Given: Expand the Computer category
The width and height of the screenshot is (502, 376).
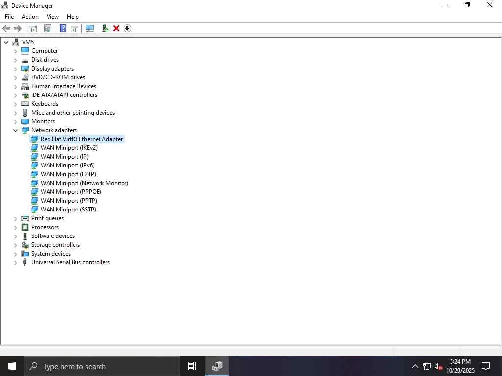Looking at the screenshot, I should 15,51.
